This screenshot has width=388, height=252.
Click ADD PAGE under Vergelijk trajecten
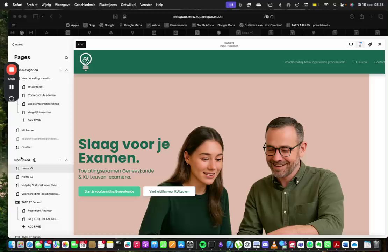pos(31,120)
